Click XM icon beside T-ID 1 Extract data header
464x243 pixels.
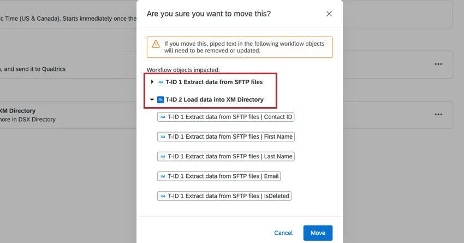[160, 82]
